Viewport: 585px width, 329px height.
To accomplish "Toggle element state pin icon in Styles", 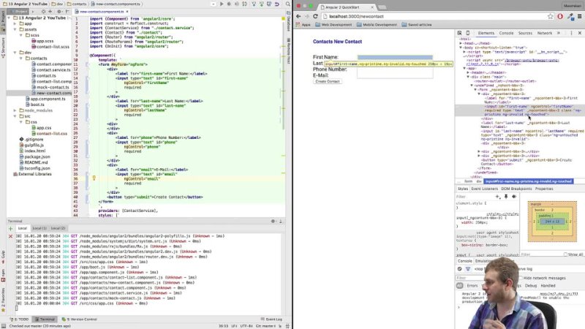I will [506, 197].
